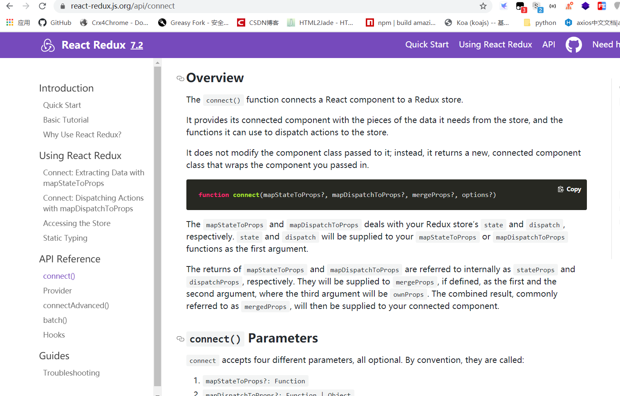Open the Greasy Fork bookmark

click(193, 22)
